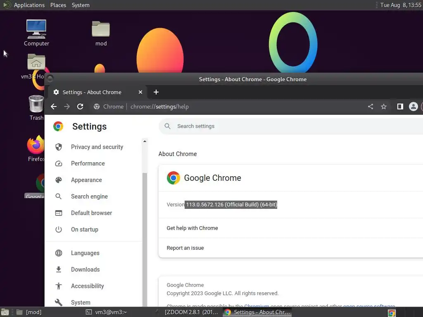The height and width of the screenshot is (317, 423).
Task: Select On startup settings
Action: pyautogui.click(x=93, y=229)
